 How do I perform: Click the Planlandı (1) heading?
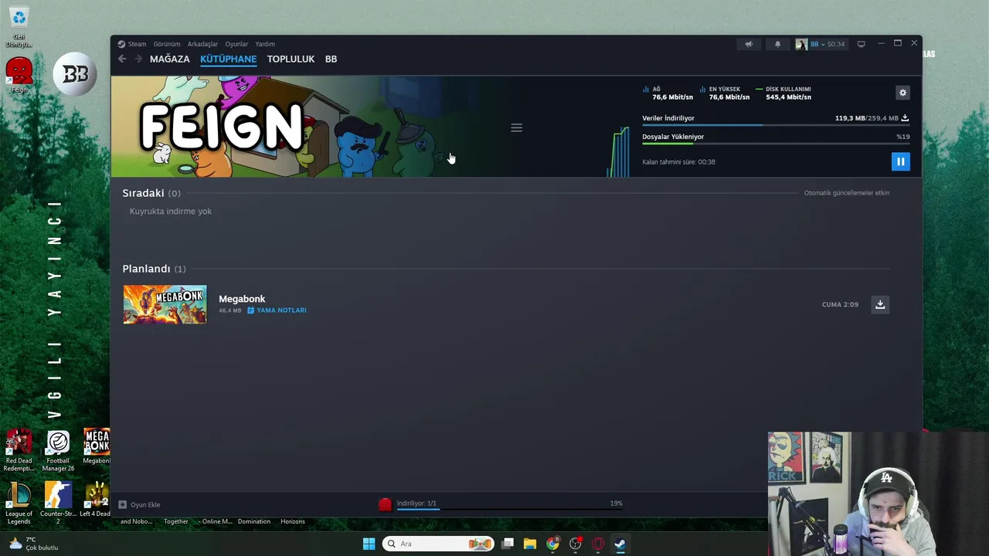[154, 269]
